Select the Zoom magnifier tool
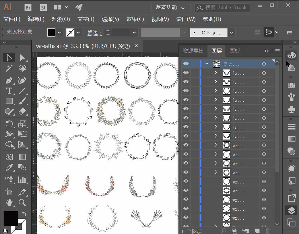299x234 pixels. 22,202
